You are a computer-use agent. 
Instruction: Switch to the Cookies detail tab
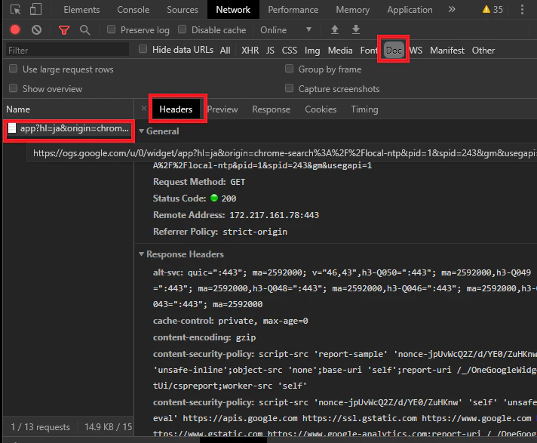[321, 109]
